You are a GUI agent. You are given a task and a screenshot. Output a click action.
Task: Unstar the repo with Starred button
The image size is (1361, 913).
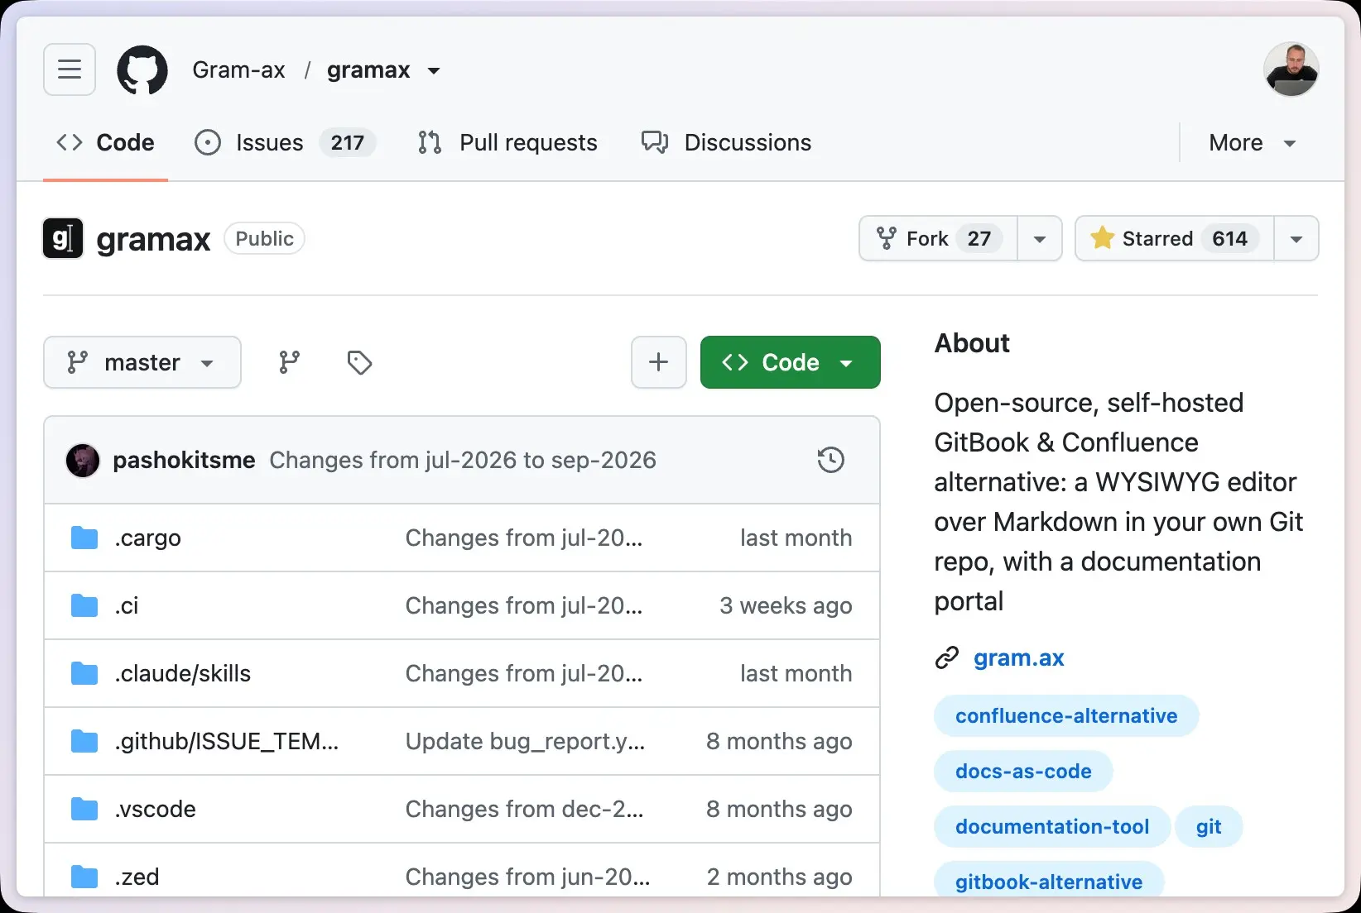pos(1175,238)
